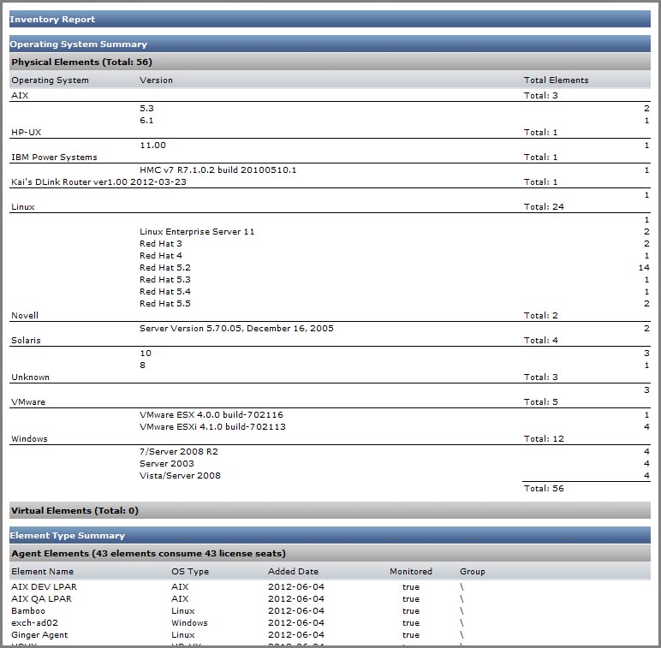This screenshot has height=648, width=661.
Task: Click the Red Hat 5.5 version
Action: pos(165,304)
